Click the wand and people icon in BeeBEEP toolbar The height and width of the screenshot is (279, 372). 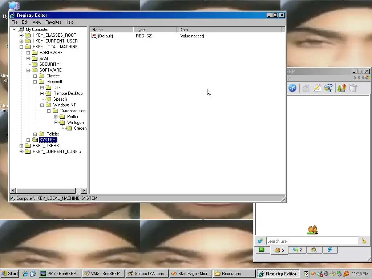tap(328, 88)
